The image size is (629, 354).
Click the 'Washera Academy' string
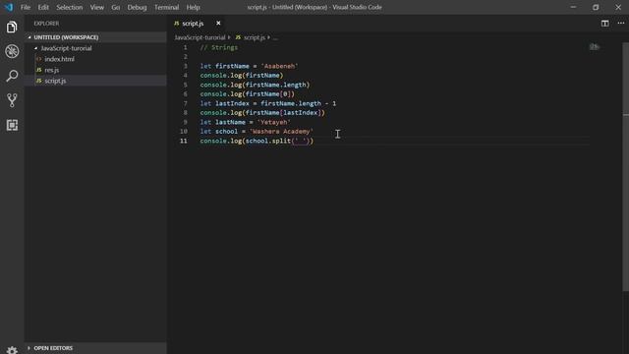point(281,131)
